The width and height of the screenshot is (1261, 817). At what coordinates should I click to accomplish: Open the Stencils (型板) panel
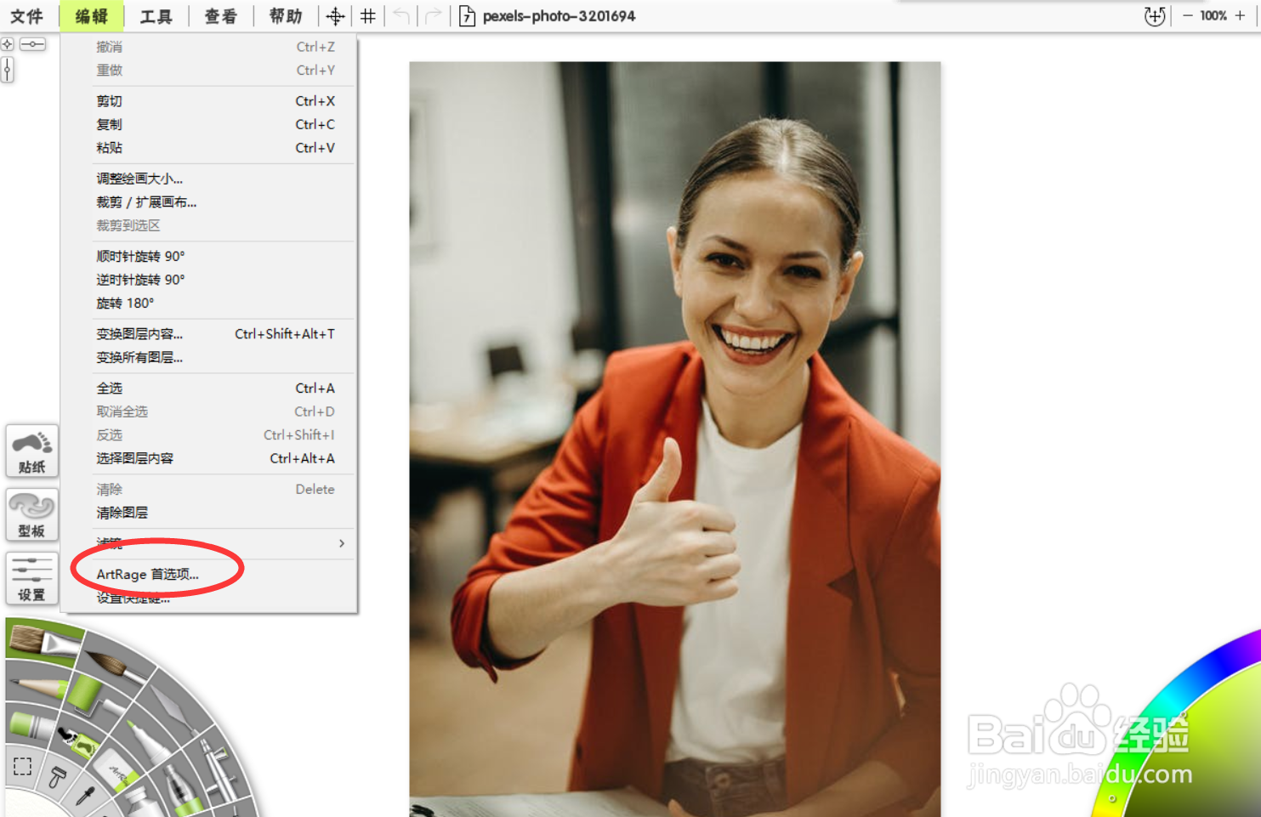tap(32, 515)
